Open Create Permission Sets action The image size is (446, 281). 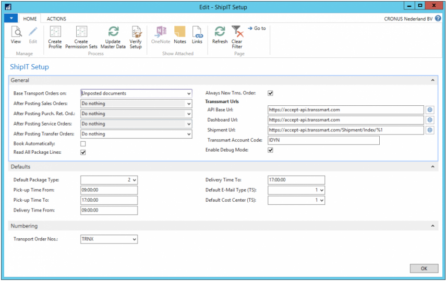point(81,36)
